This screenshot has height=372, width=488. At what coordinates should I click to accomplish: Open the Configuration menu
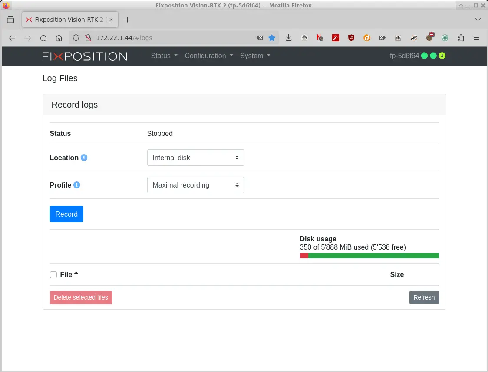208,56
